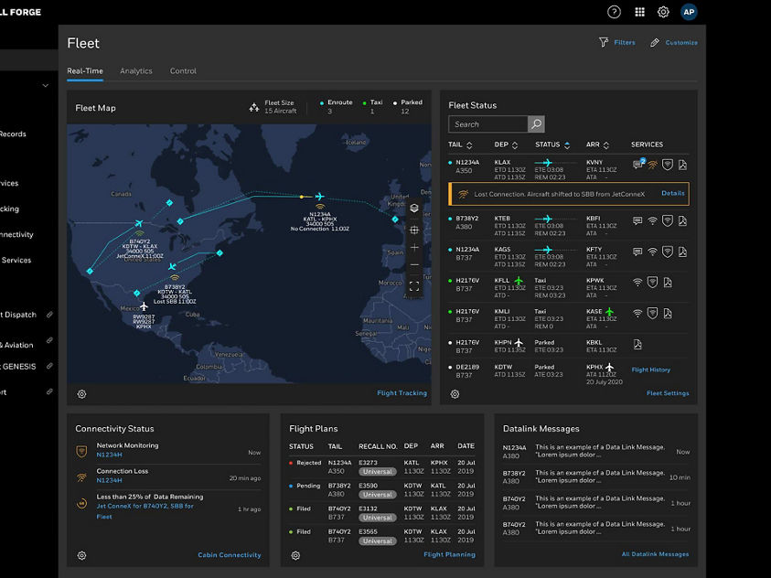This screenshot has width=771, height=578.
Task: Open N1234A A350 document icon
Action: coord(682,166)
